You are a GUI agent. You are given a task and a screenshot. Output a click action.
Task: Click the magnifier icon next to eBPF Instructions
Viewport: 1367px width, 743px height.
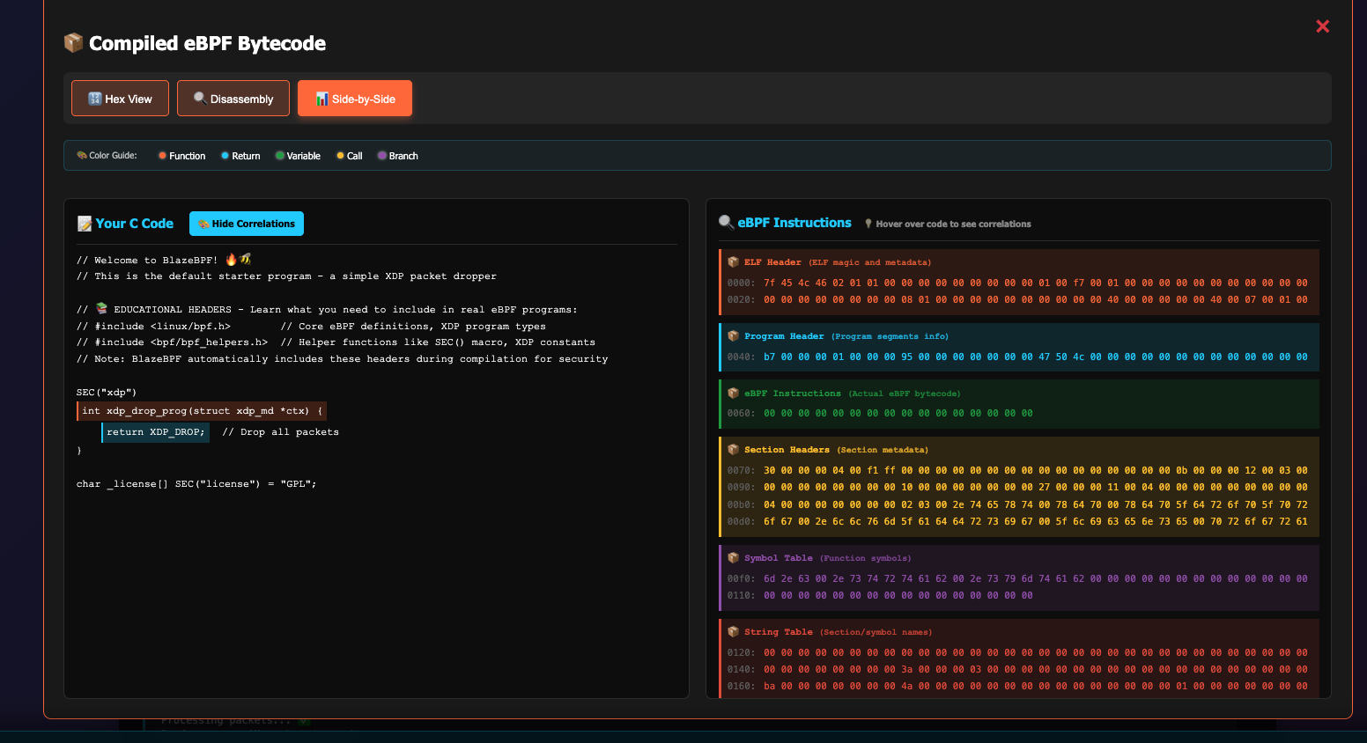point(727,223)
